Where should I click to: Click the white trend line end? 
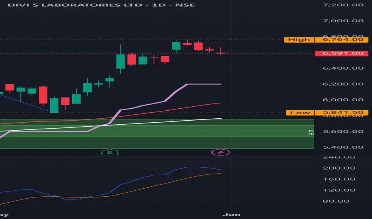pos(221,118)
